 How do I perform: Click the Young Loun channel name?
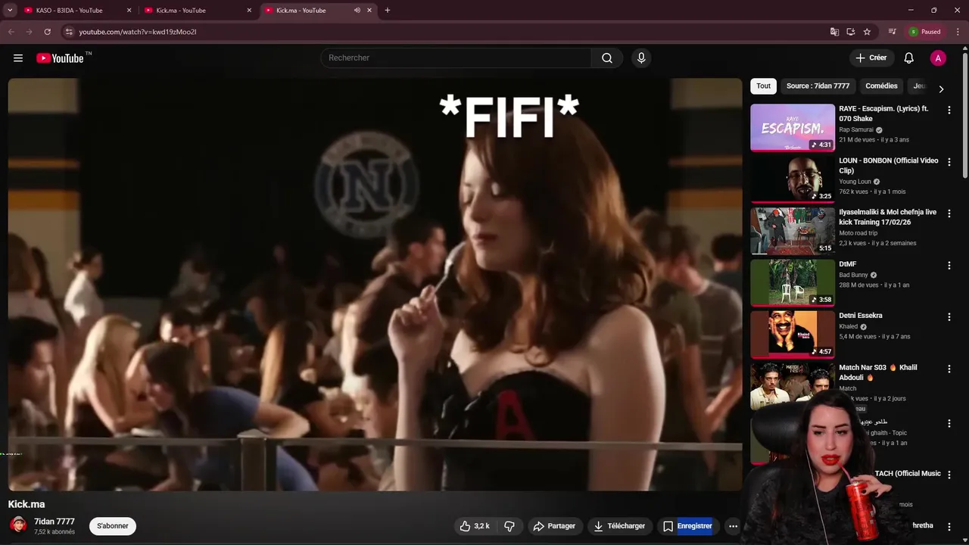[x=855, y=182]
